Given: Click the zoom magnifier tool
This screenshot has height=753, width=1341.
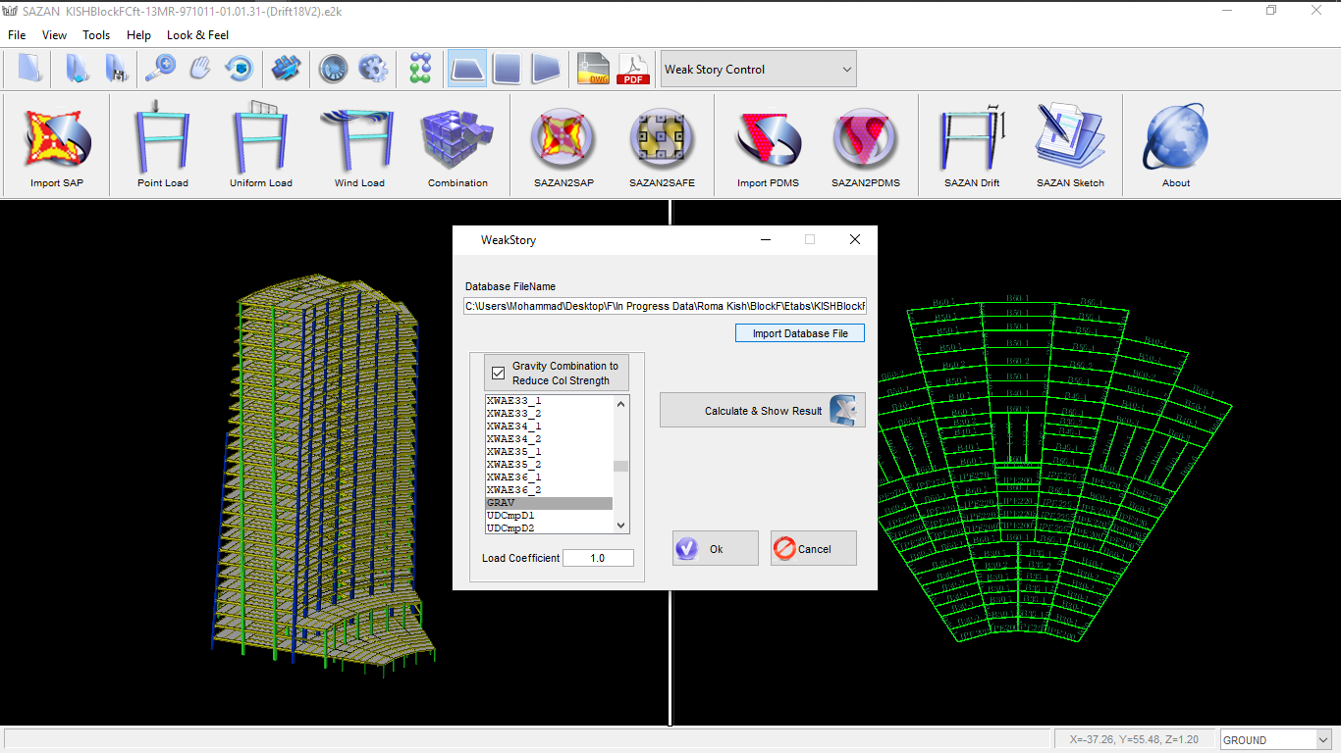Looking at the screenshot, I should 160,69.
